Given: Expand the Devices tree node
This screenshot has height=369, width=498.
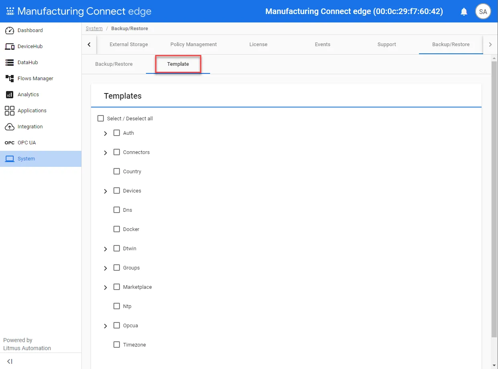Looking at the screenshot, I should click(x=105, y=191).
